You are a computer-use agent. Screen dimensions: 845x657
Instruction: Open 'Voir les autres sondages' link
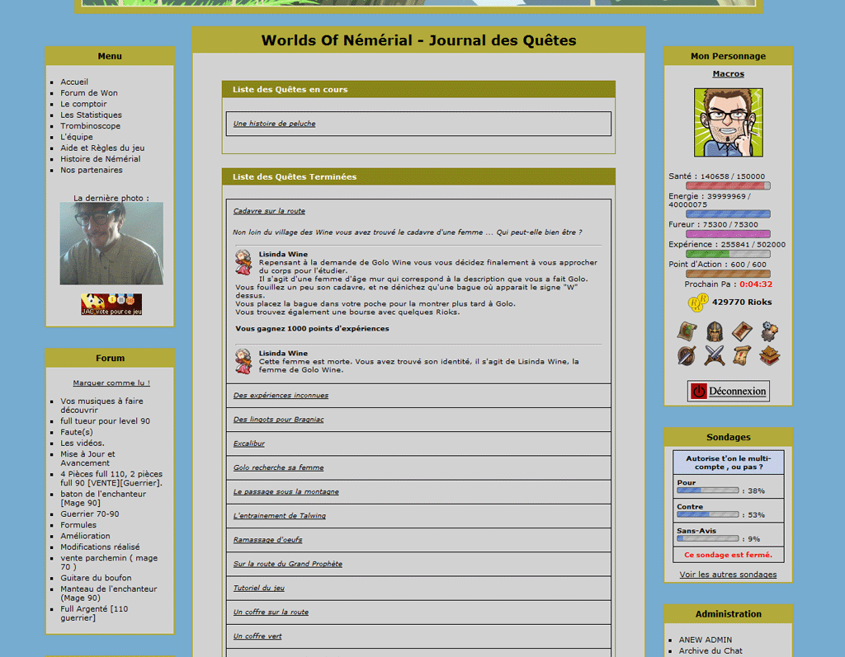728,575
